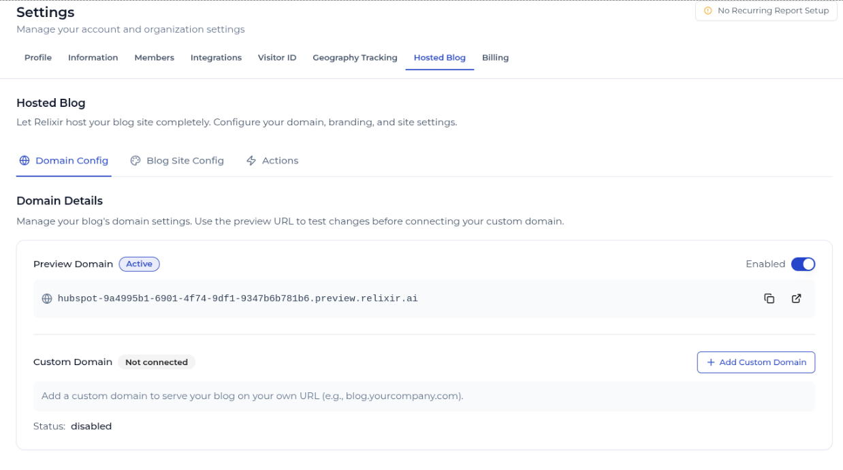Toggle the Preview Domain Enabled switch
This screenshot has height=470, width=843.
[x=803, y=264]
